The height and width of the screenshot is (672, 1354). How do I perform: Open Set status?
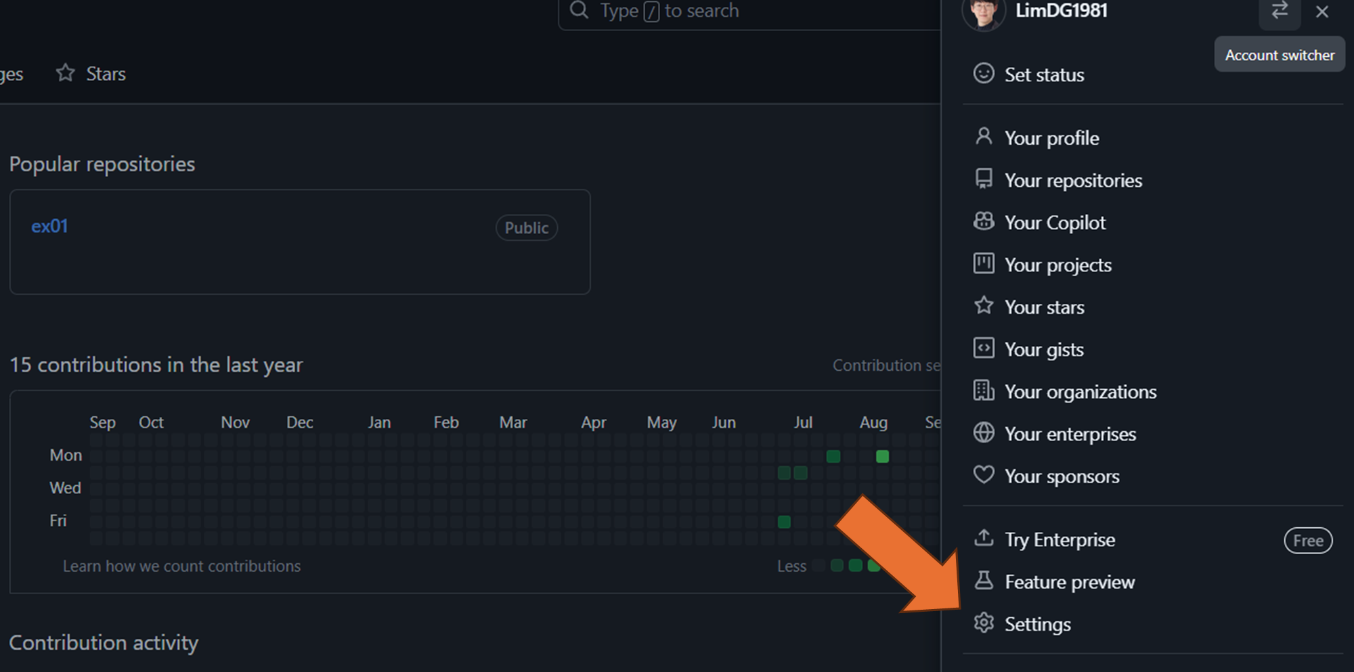1044,74
